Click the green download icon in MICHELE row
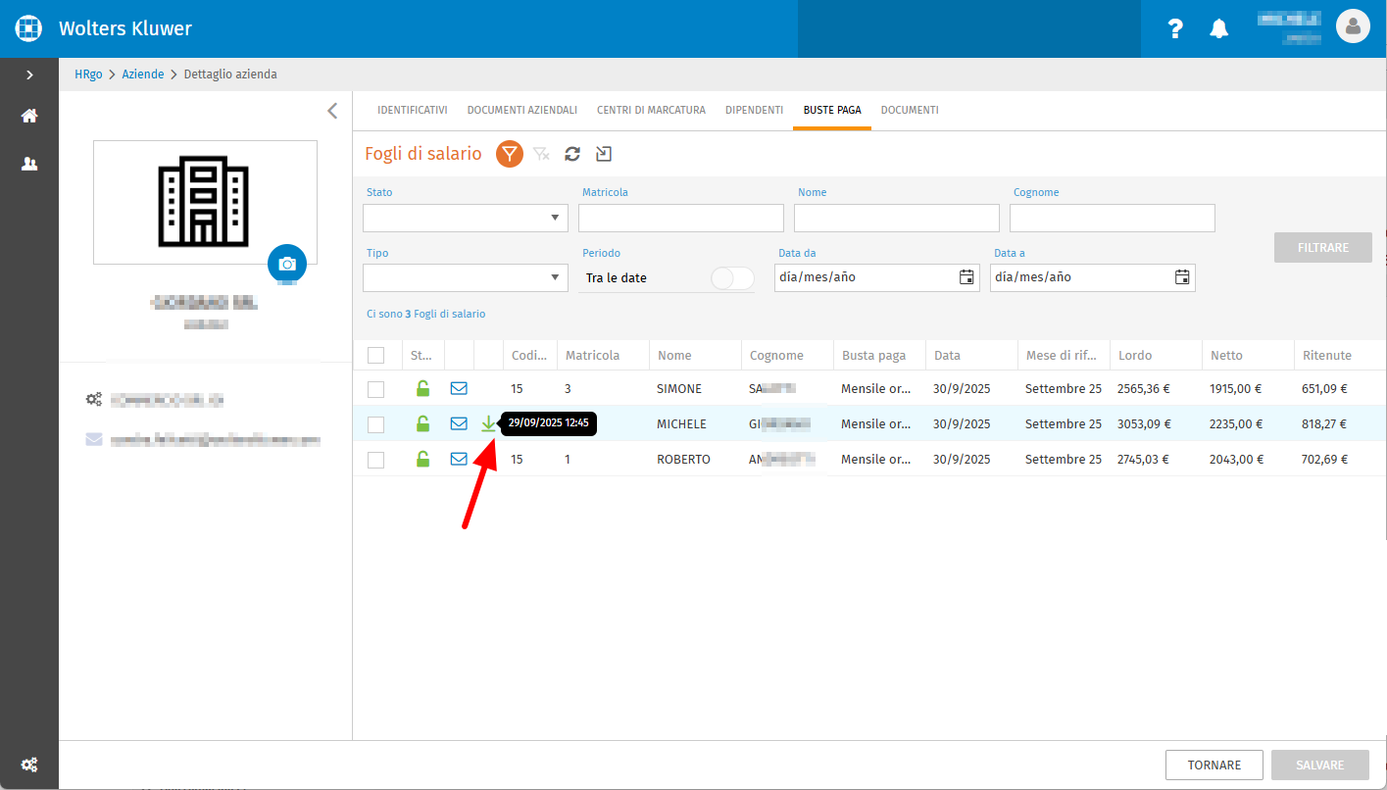 [x=488, y=424]
